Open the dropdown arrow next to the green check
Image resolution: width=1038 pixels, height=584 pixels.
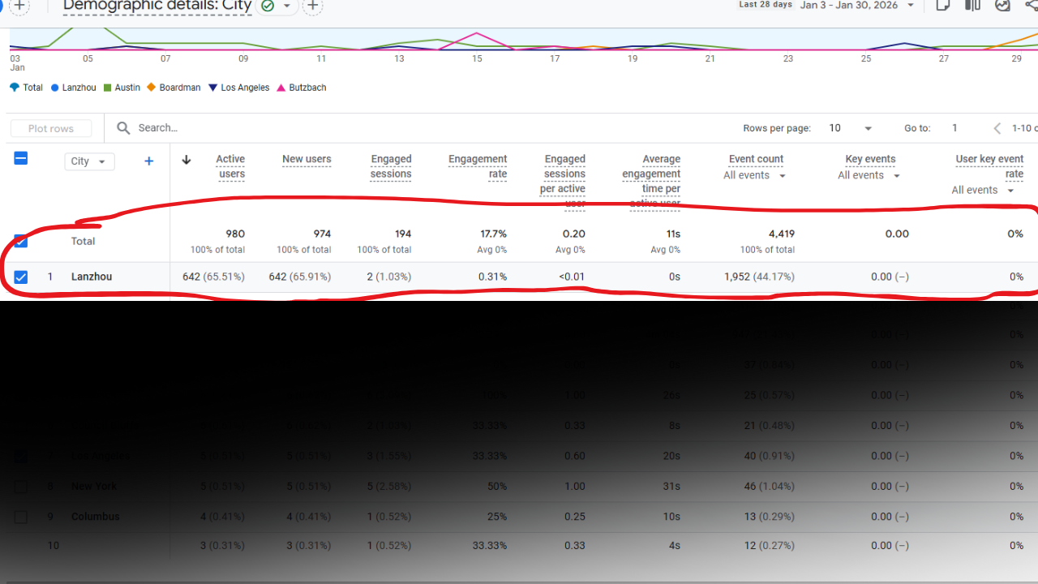click(x=286, y=6)
